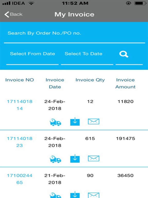This screenshot has height=198, width=148.
Task: Tap the Invoice NO column header
Action: click(x=20, y=80)
